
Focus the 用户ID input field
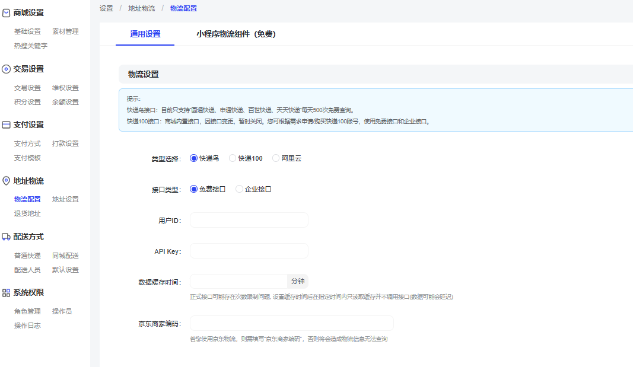[249, 220]
